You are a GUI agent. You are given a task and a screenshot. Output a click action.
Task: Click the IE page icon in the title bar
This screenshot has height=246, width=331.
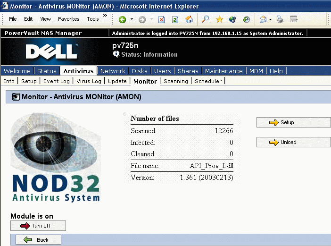coord(5,6)
